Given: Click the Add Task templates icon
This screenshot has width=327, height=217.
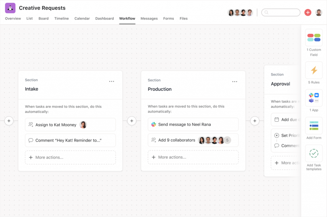Looking at the screenshot, I should tap(314, 153).
